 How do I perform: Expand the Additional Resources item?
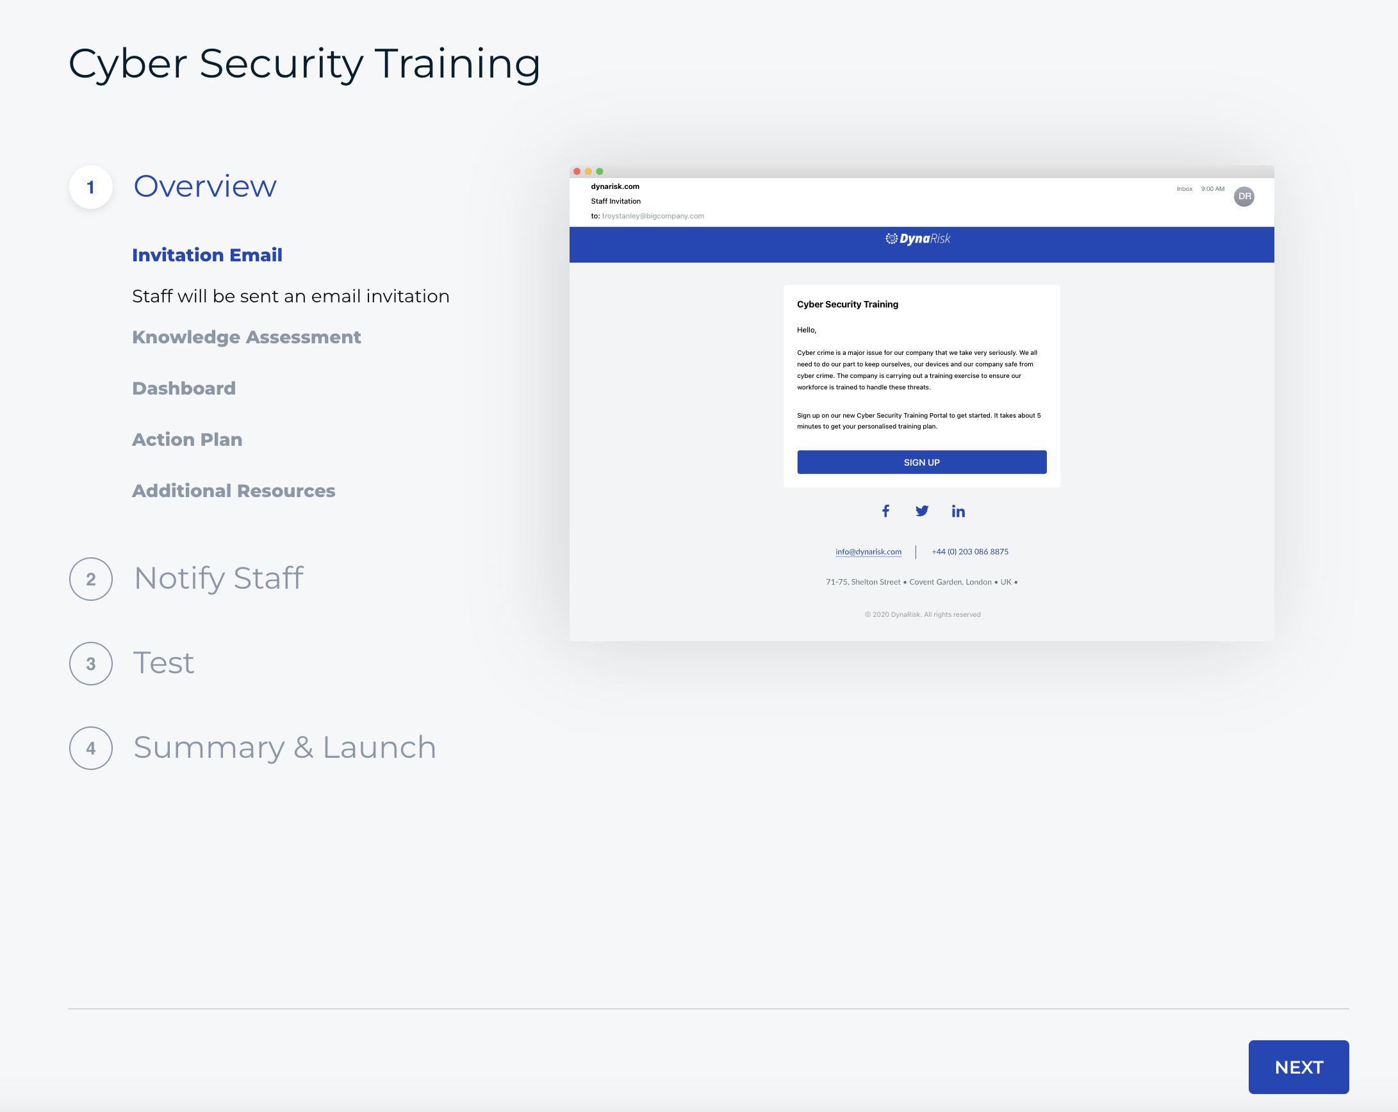tap(233, 491)
